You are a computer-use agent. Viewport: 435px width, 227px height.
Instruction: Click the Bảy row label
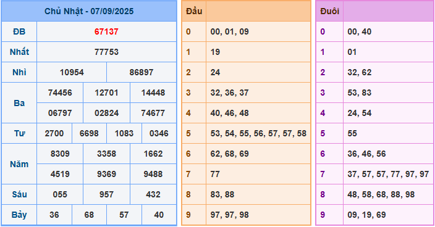(x=19, y=215)
